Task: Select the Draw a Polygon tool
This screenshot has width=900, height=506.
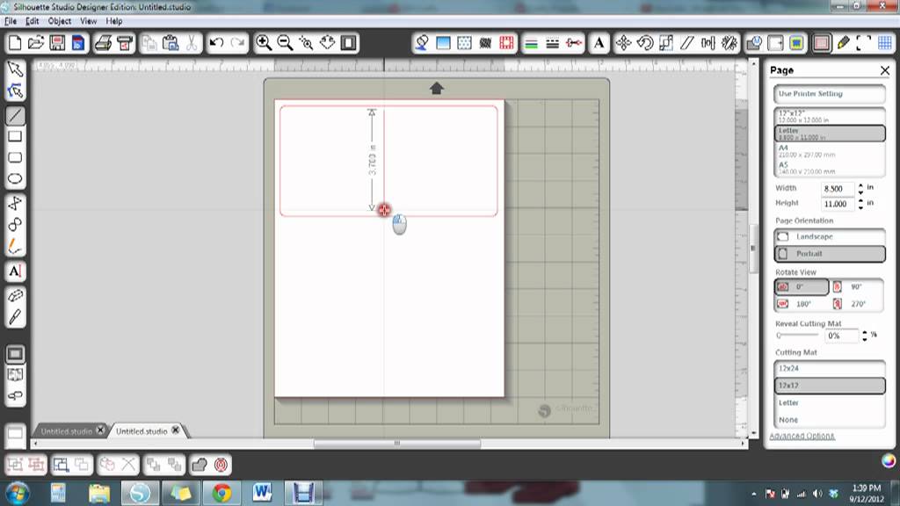Action: point(15,203)
